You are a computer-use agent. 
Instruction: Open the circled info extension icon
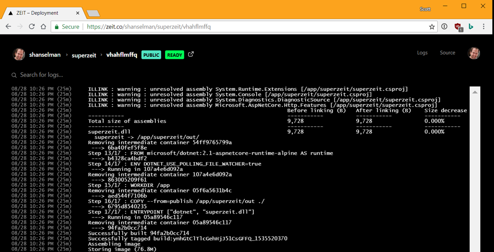point(444,27)
